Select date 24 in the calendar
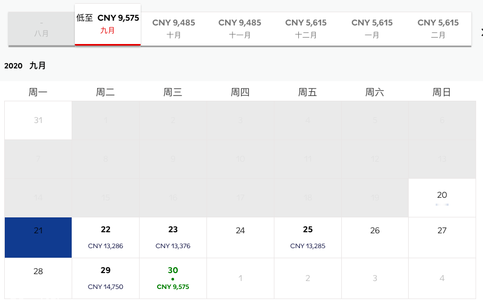This screenshot has height=307, width=483. coord(240,238)
